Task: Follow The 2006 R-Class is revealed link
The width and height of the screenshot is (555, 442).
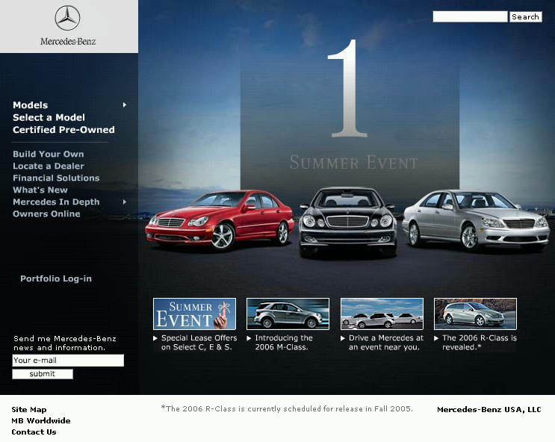Action: tap(480, 343)
